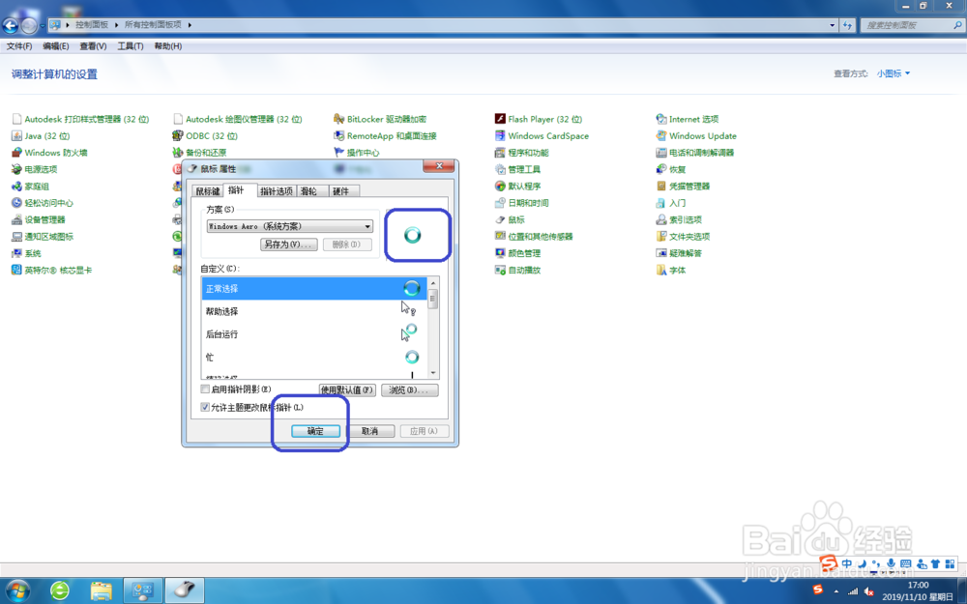
Task: Click the 搜索控制面板 search field
Action: pos(912,25)
